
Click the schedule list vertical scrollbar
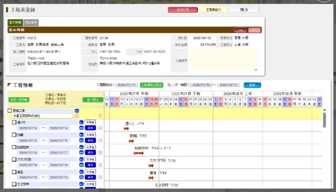[x=325, y=120]
